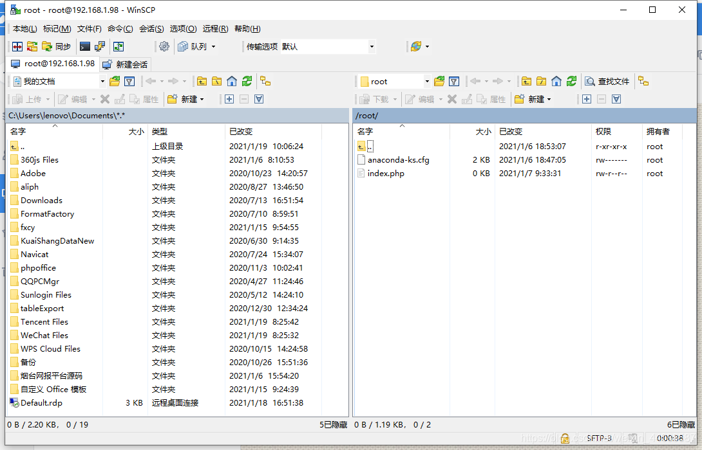
Task: Click remote panel open directory icon
Action: pos(439,82)
